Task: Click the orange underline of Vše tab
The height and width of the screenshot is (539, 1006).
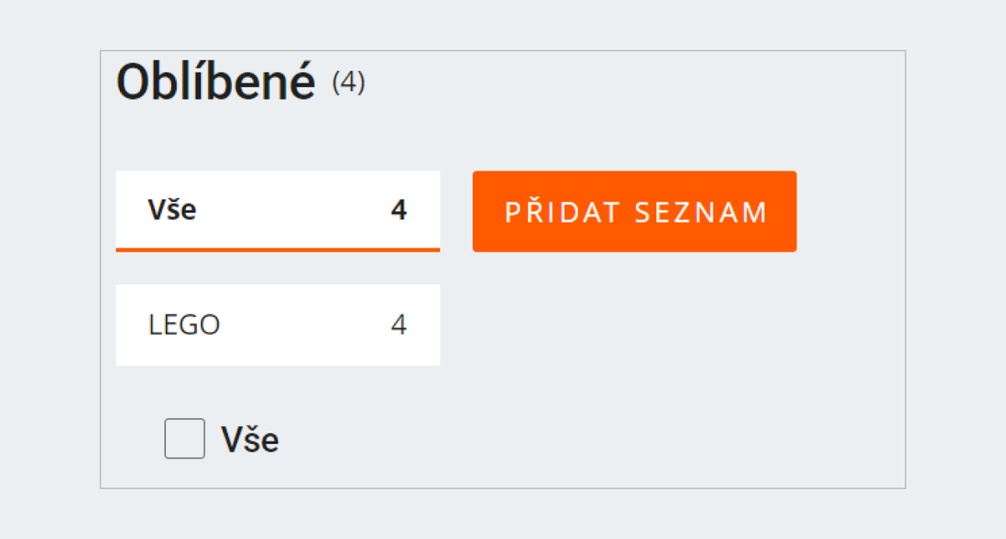Action: point(277,250)
